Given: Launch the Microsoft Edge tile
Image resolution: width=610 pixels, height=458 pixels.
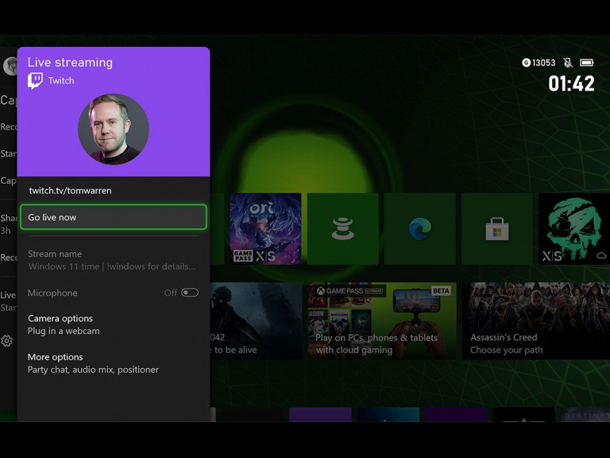Looking at the screenshot, I should [x=419, y=229].
